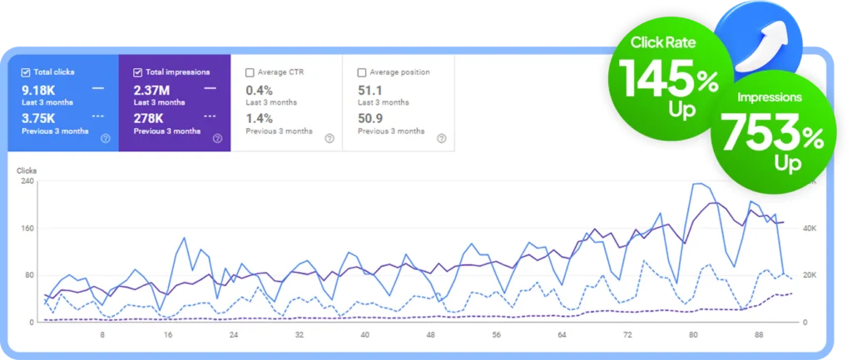Uncheck the Total impressions checkbox

[x=138, y=72]
